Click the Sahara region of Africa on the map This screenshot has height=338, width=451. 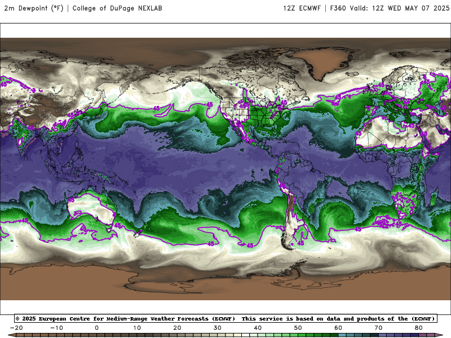point(388,134)
